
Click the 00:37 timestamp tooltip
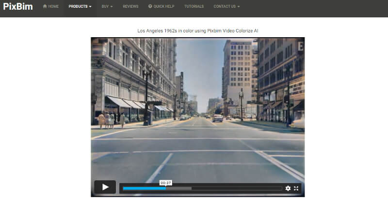point(165,183)
